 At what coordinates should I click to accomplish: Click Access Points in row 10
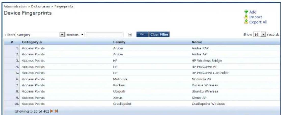coord(33,104)
